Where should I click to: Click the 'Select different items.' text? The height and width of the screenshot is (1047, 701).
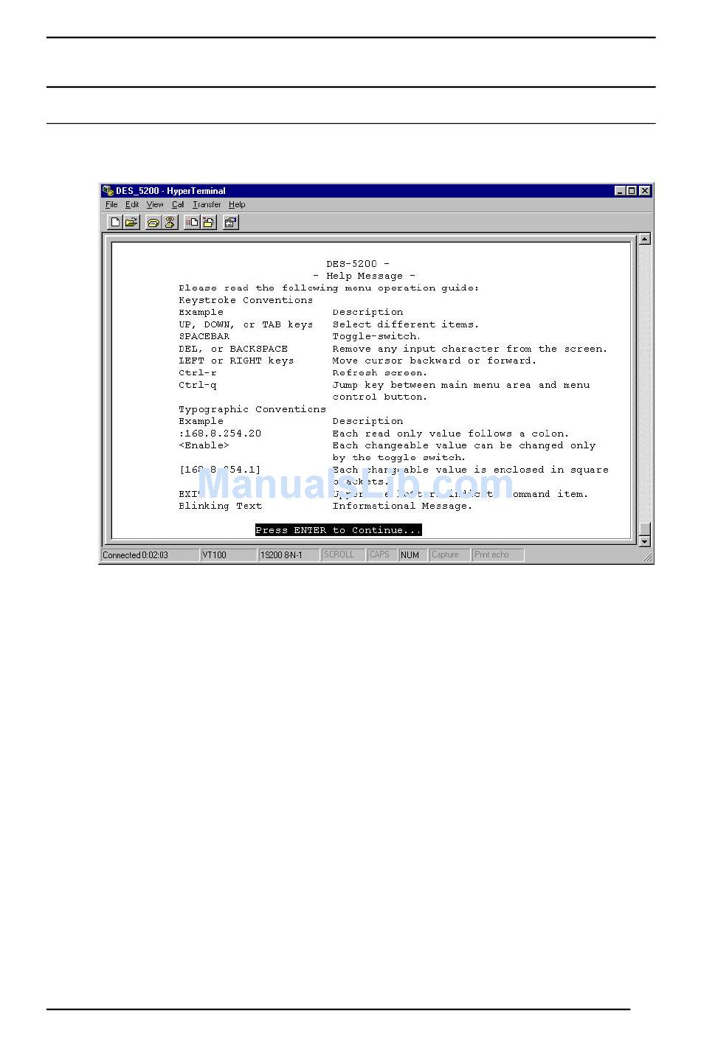[x=406, y=324]
